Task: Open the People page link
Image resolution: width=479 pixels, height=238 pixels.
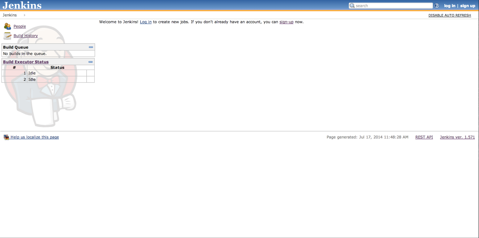Action: click(20, 26)
